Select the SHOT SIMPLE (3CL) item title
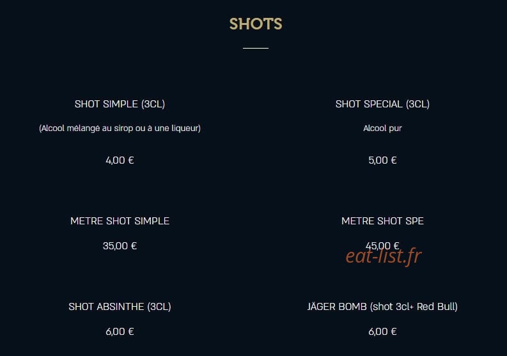This screenshot has height=356, width=507. 120,104
